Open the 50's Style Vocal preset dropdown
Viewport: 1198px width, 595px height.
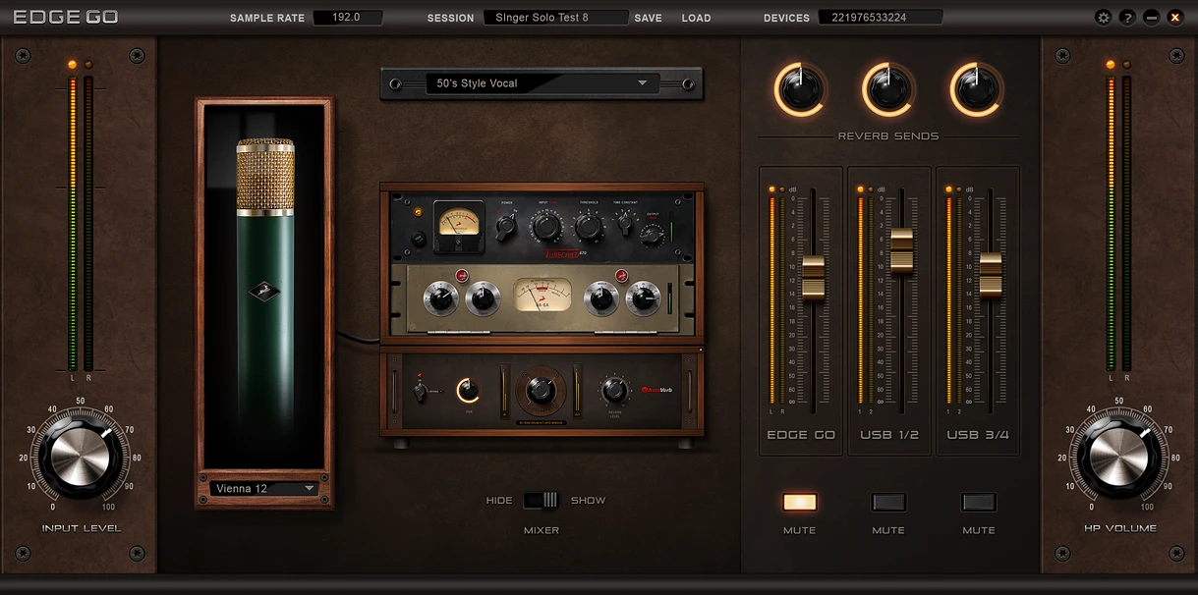542,83
